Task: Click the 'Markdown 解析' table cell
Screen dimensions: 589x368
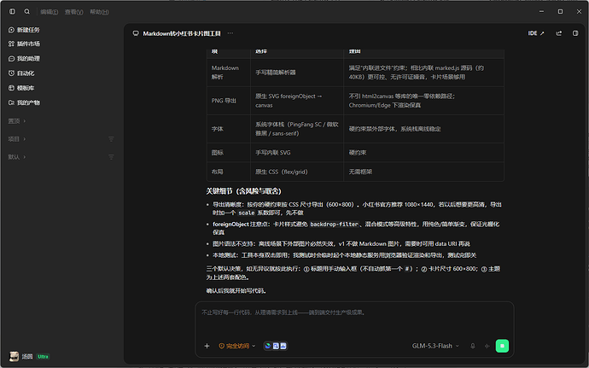Action: pos(229,73)
